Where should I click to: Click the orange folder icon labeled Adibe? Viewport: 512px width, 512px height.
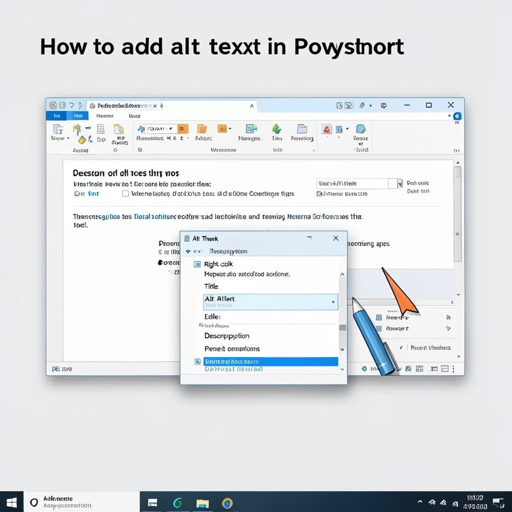click(202, 129)
